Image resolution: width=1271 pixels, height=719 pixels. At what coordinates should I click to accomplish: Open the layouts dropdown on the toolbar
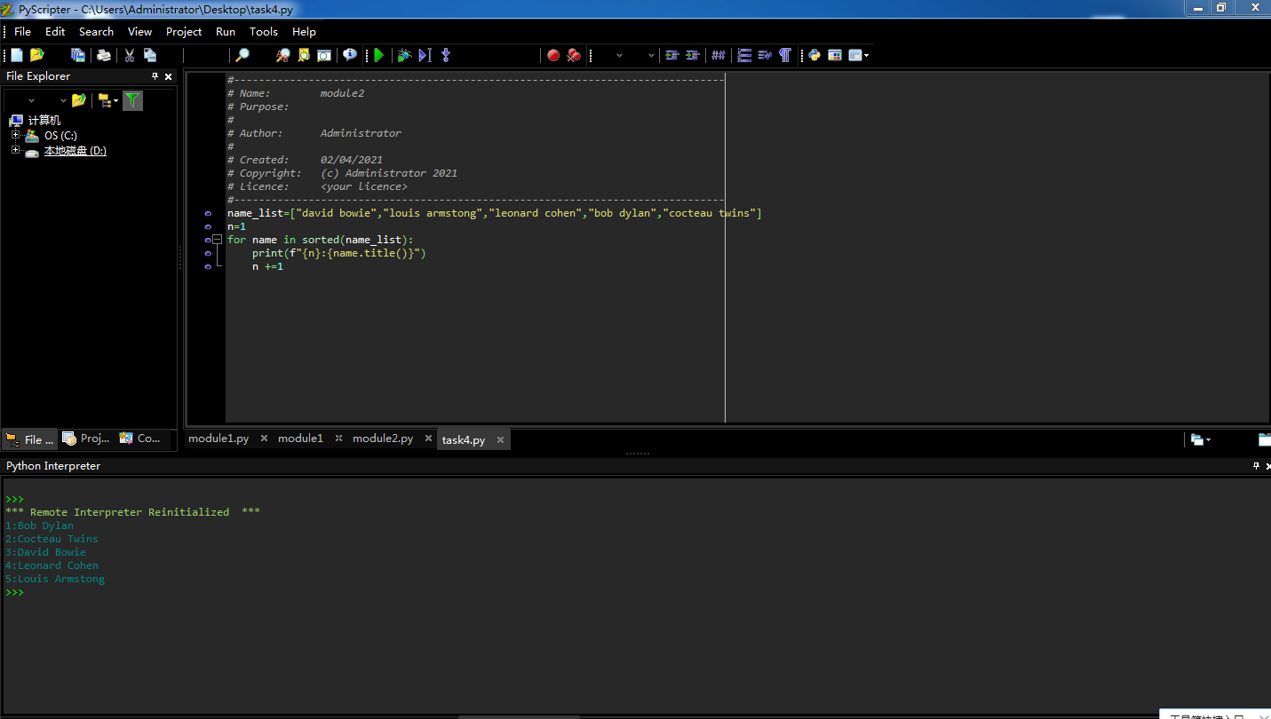click(859, 55)
